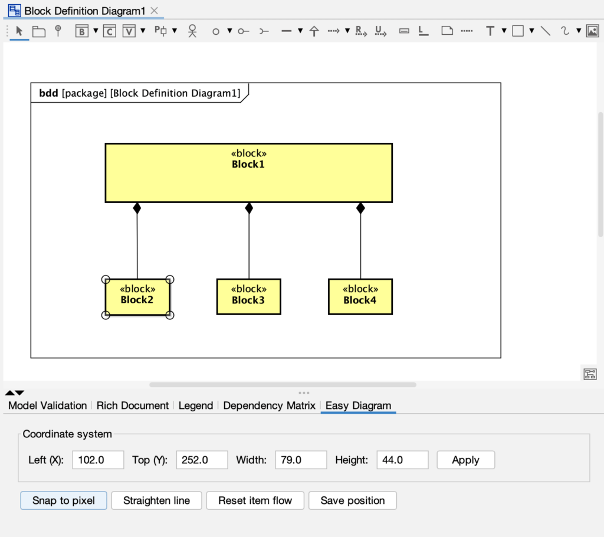Select the Actor creation tool
Image resolution: width=604 pixels, height=537 pixels.
click(192, 31)
